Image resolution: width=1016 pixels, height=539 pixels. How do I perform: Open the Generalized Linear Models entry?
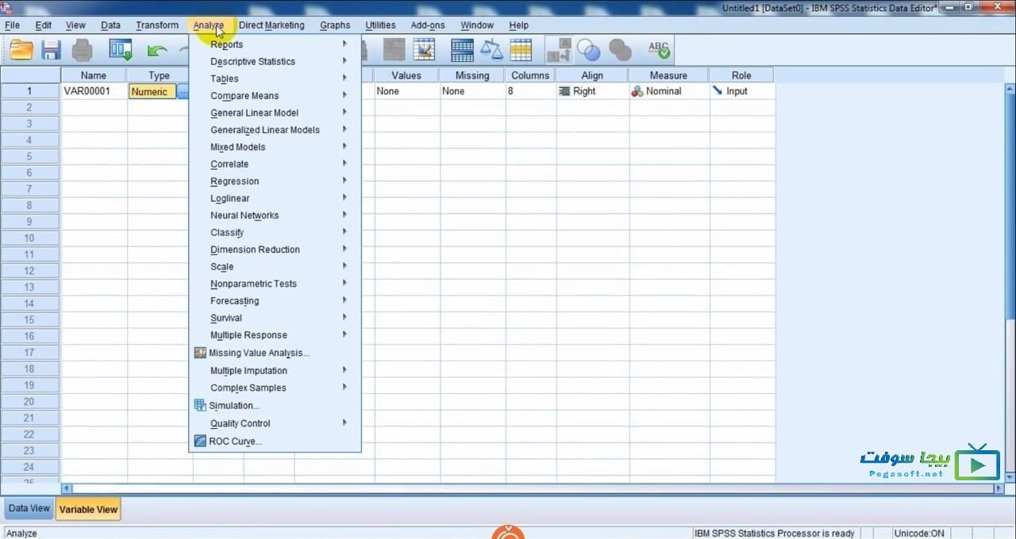(x=275, y=130)
